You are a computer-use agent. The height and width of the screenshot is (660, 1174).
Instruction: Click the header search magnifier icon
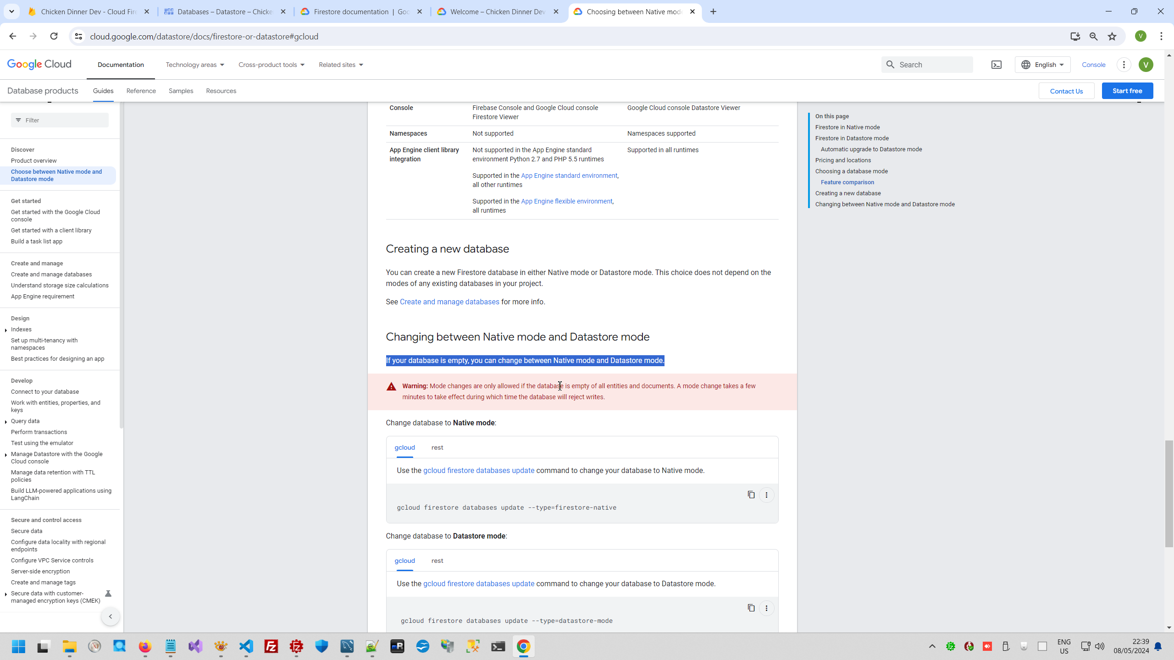pos(890,65)
